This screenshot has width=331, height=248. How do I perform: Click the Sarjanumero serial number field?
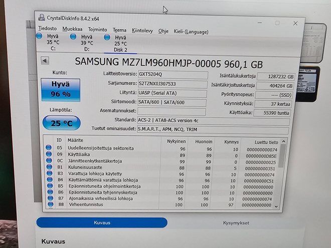tap(173, 84)
